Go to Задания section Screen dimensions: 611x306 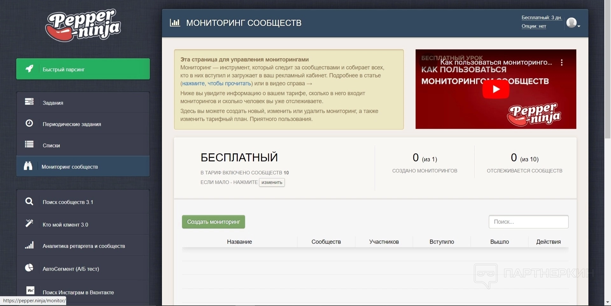pos(83,102)
